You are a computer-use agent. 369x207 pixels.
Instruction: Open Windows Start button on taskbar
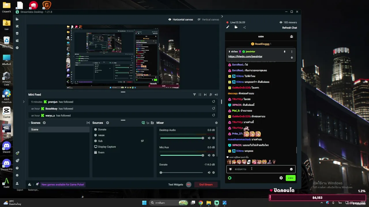pos(144,203)
